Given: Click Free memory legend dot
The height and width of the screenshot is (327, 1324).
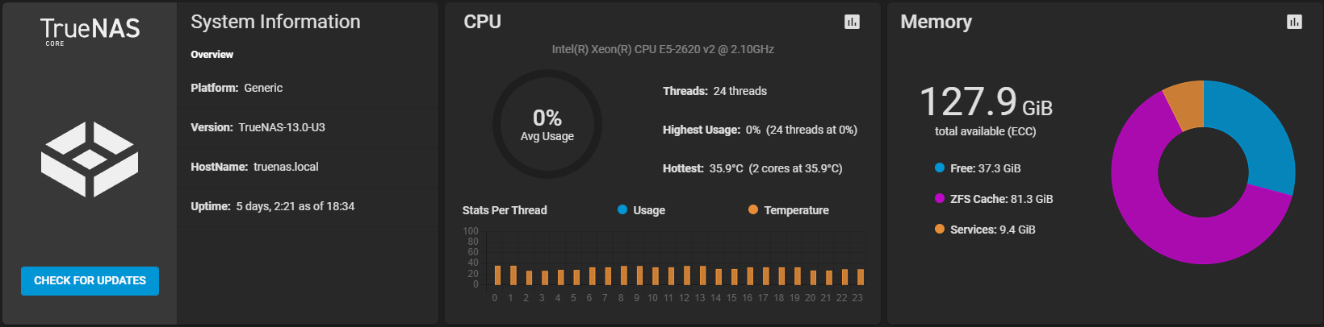Looking at the screenshot, I should click(940, 168).
